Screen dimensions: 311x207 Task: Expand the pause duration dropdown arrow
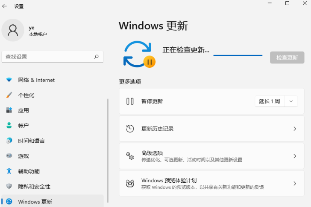(x=291, y=101)
